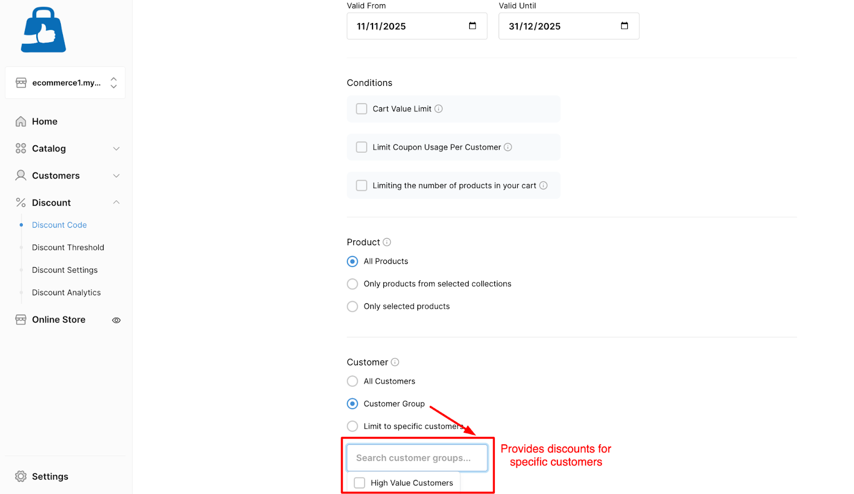The height and width of the screenshot is (494, 854).
Task: Collapse the Discount menu section
Action: click(116, 202)
